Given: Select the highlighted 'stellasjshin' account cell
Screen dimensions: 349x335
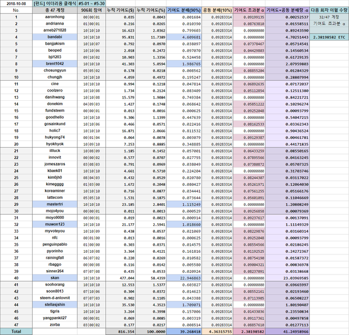Looking at the screenshot, I should 55,304.
